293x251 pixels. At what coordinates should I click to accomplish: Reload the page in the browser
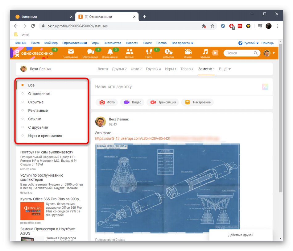pos(33,26)
